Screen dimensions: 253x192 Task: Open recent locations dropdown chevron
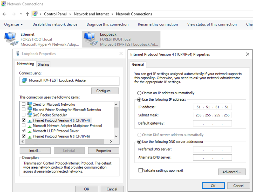[21, 14]
